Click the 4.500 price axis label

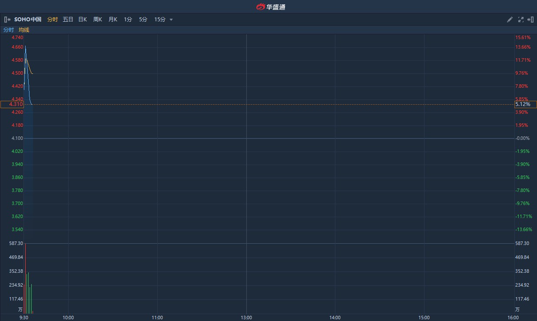pyautogui.click(x=17, y=73)
